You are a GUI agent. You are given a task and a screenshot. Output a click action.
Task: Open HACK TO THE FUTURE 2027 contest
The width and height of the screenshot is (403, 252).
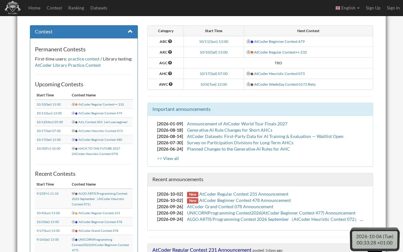pyautogui.click(x=96, y=151)
